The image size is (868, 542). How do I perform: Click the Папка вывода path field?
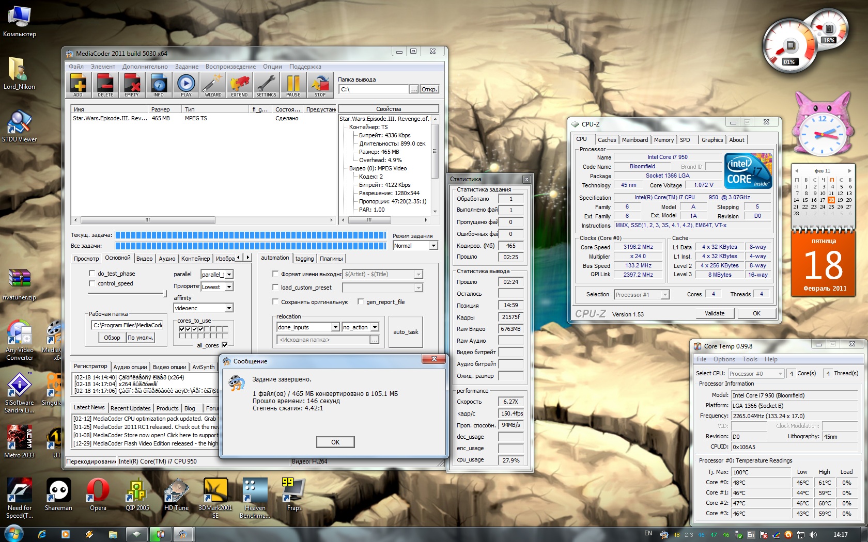pos(374,89)
